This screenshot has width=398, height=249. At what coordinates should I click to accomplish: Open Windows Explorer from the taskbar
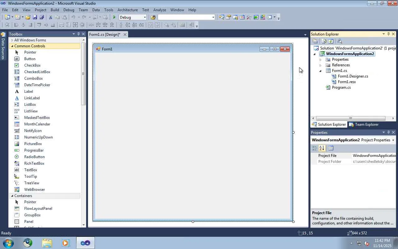pyautogui.click(x=47, y=243)
